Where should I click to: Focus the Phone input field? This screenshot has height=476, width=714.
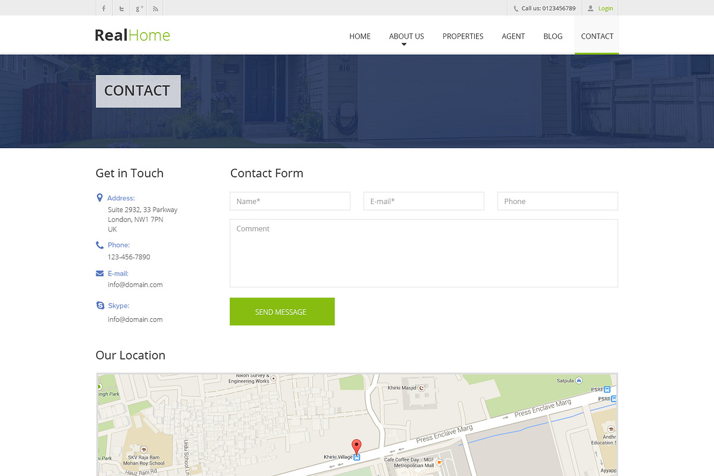(558, 201)
